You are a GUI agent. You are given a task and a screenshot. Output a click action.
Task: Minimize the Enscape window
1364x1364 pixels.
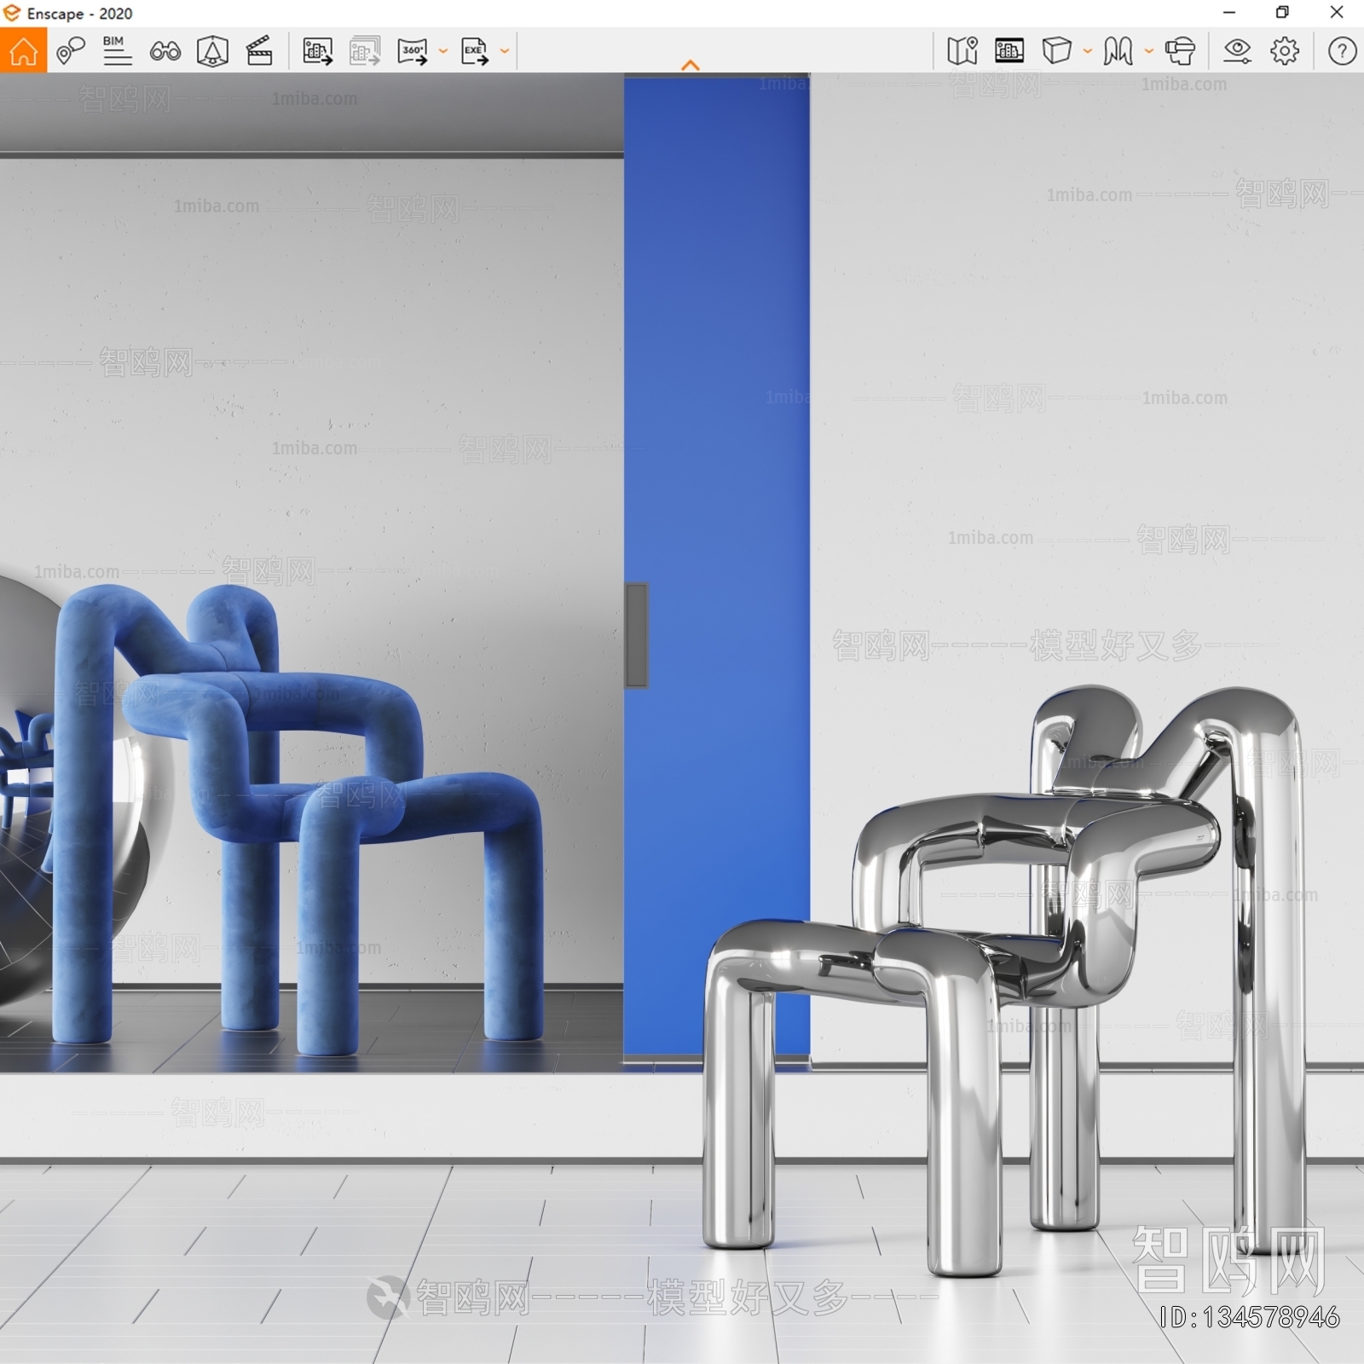pyautogui.click(x=1229, y=13)
